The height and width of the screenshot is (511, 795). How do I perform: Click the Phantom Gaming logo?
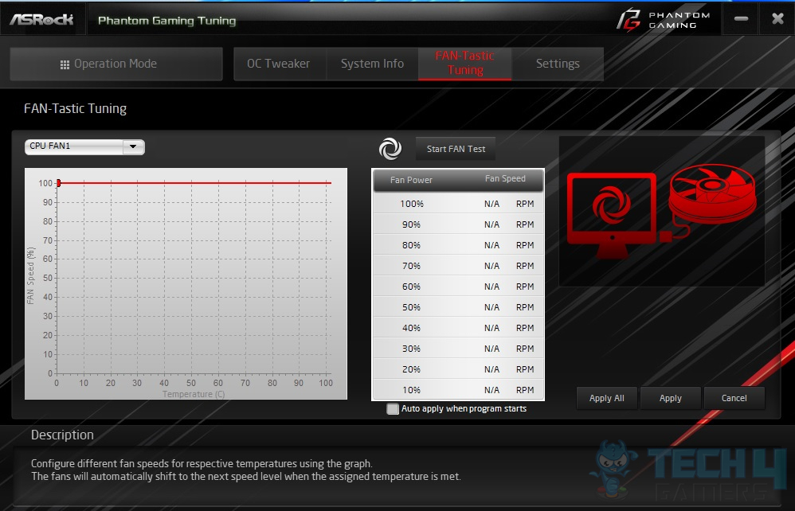[664, 20]
